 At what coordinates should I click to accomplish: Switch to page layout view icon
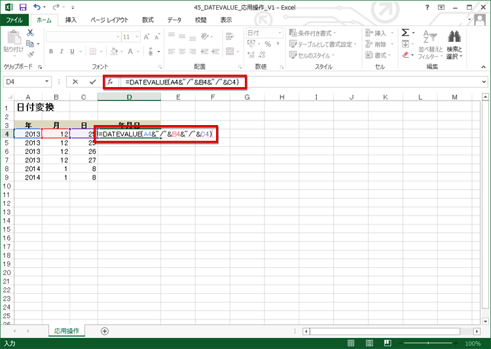click(x=369, y=343)
